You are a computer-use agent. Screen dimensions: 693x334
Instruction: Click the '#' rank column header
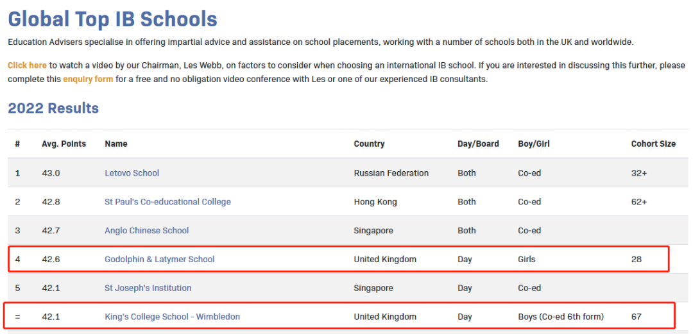tap(18, 144)
